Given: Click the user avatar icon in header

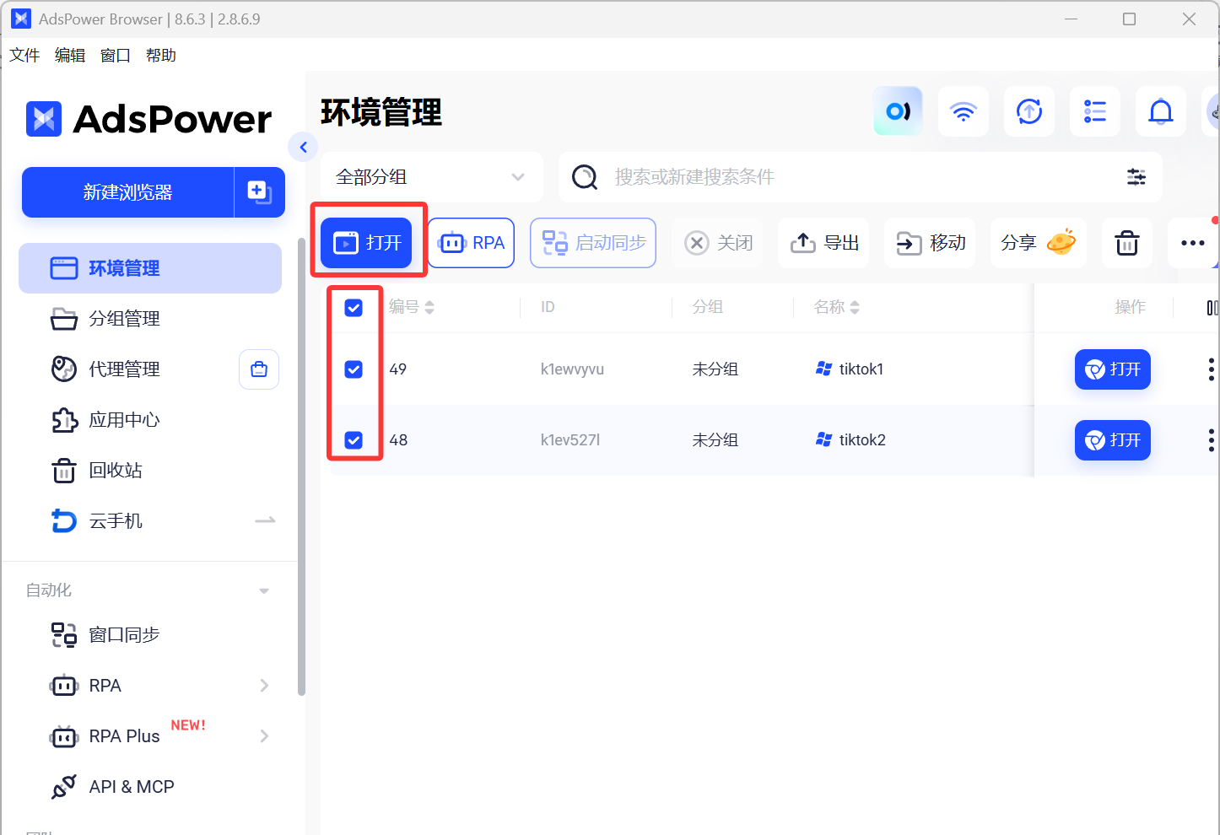Looking at the screenshot, I should [1212, 111].
